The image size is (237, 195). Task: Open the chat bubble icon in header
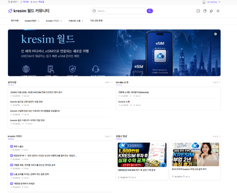[198, 11]
